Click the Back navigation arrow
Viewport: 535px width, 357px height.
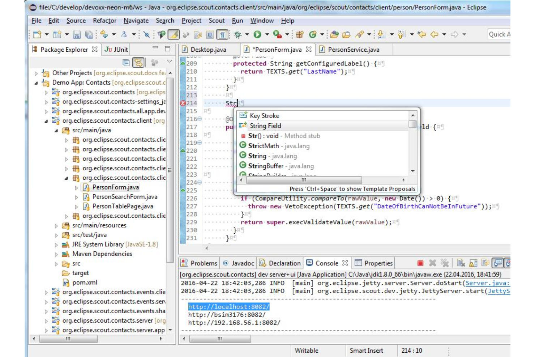(x=435, y=35)
